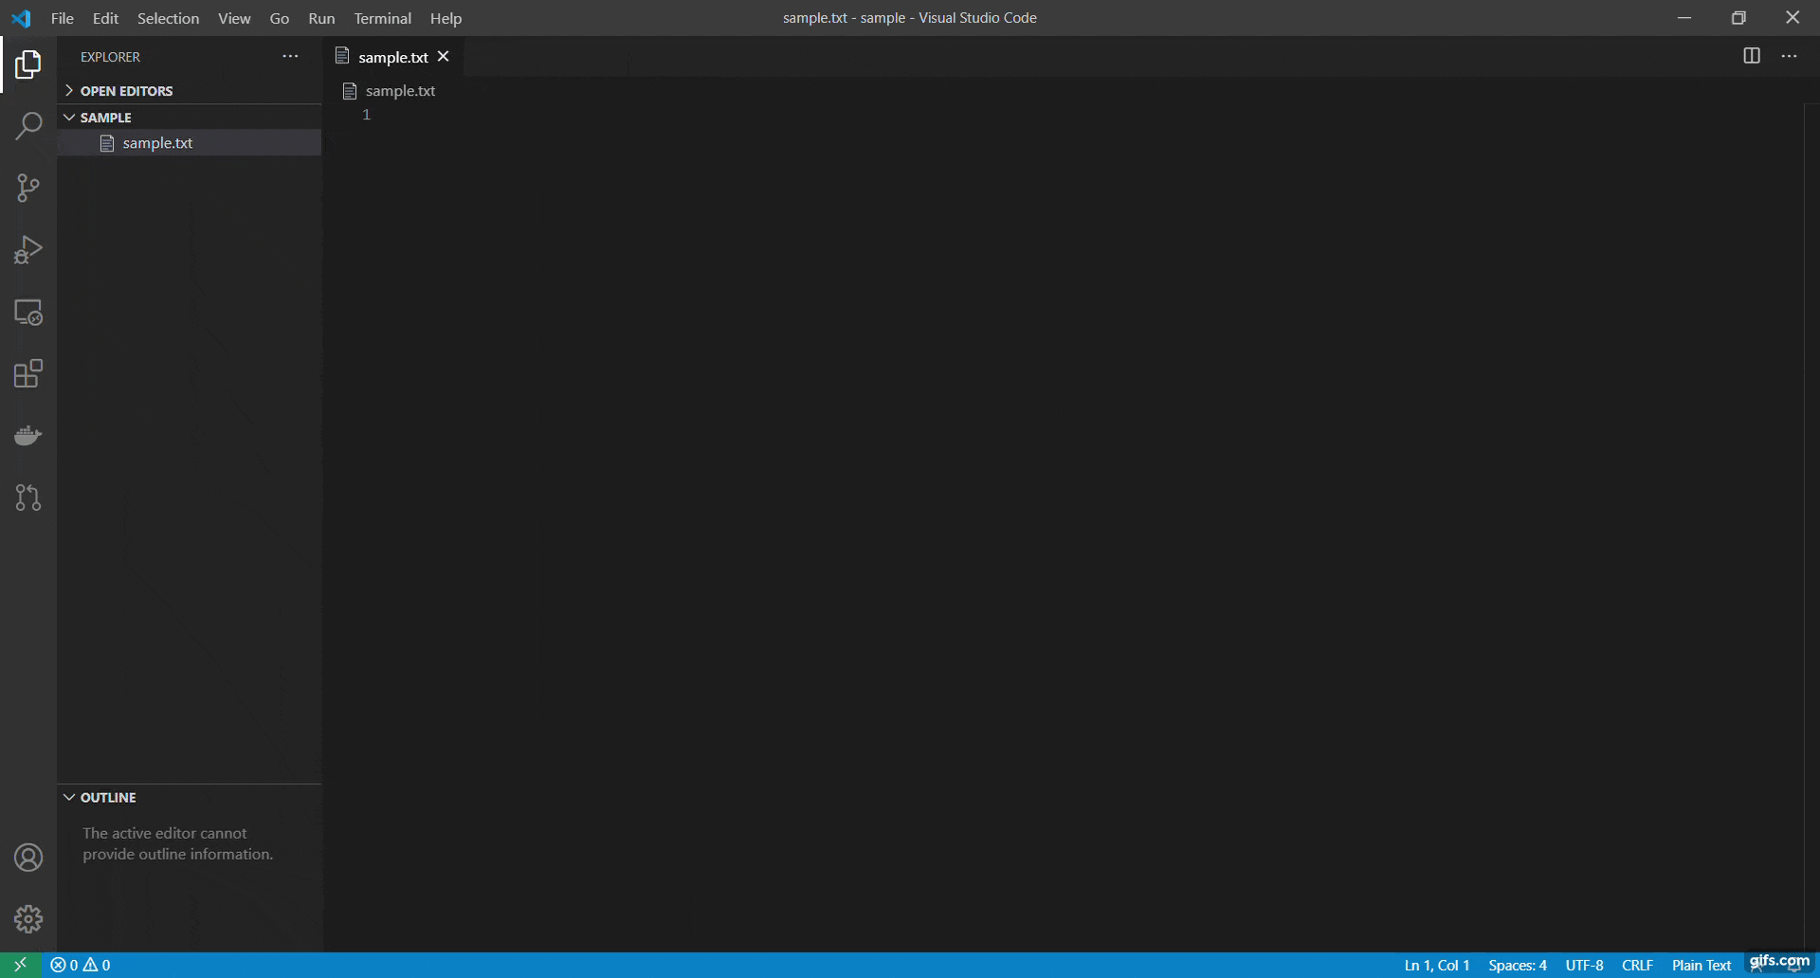Screen dimensions: 1820x978
Task: Open the Edit menu
Action: [105, 18]
